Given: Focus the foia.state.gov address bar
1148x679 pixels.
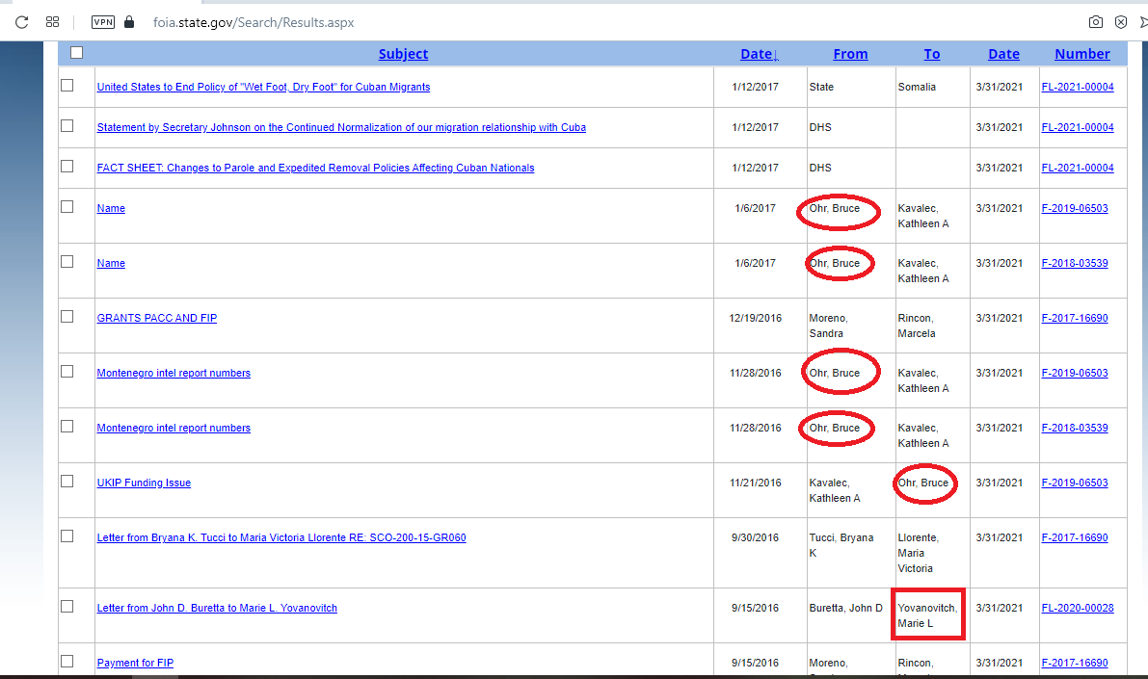Looking at the screenshot, I should [254, 23].
